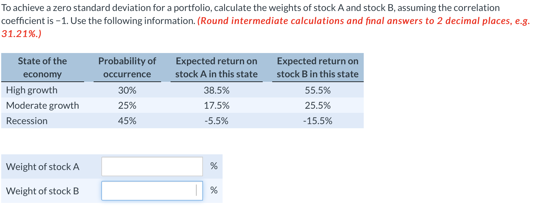Click the Expected return on stock A header

217,68
